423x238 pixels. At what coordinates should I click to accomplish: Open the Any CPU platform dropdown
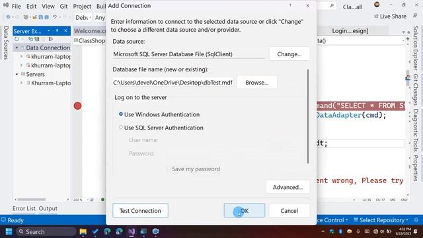pyautogui.click(x=100, y=18)
